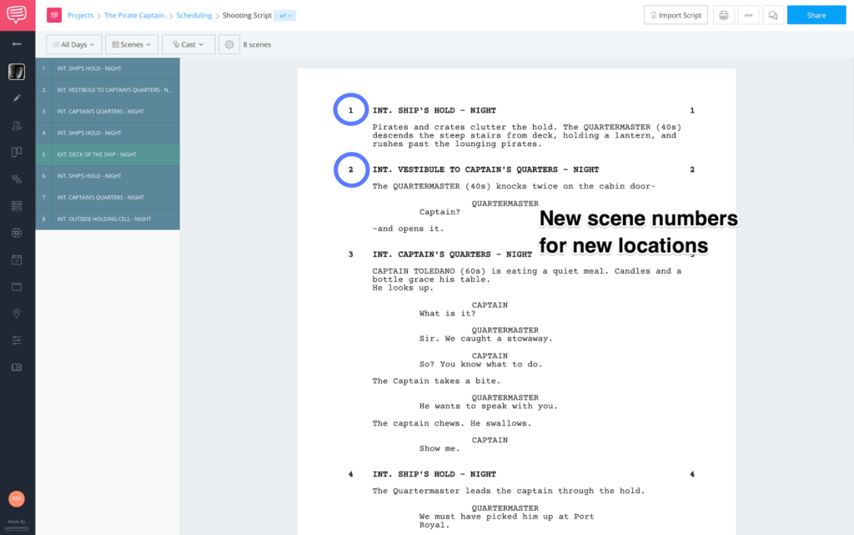Open the cast members icon in sidebar
Screen dimensions: 854x535
(17, 125)
